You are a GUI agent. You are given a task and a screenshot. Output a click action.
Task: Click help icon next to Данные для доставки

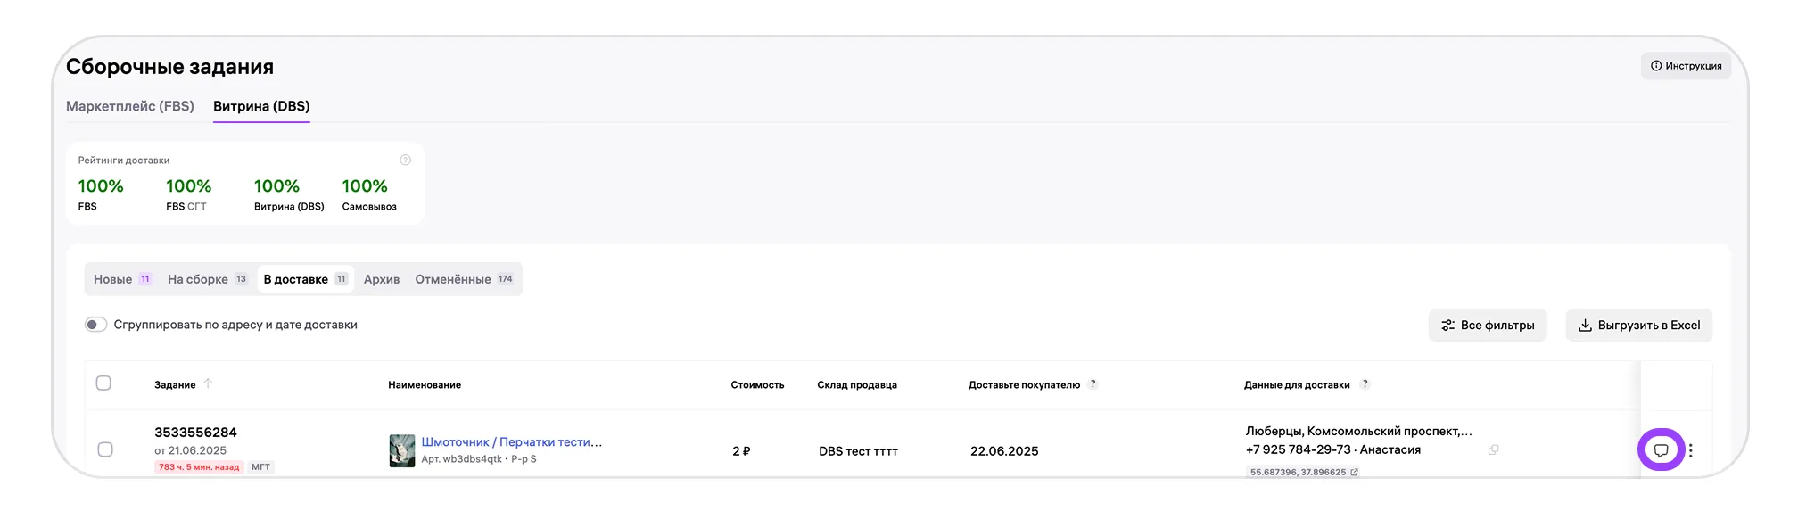[1365, 384]
